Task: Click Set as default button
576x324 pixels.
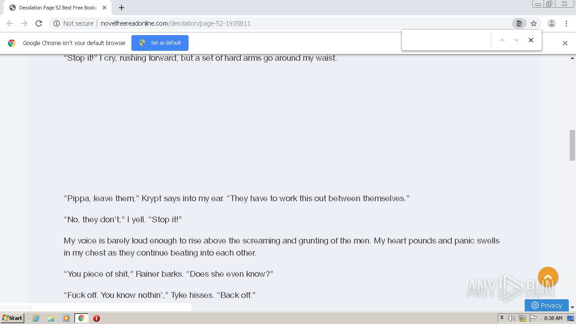Action: [160, 43]
